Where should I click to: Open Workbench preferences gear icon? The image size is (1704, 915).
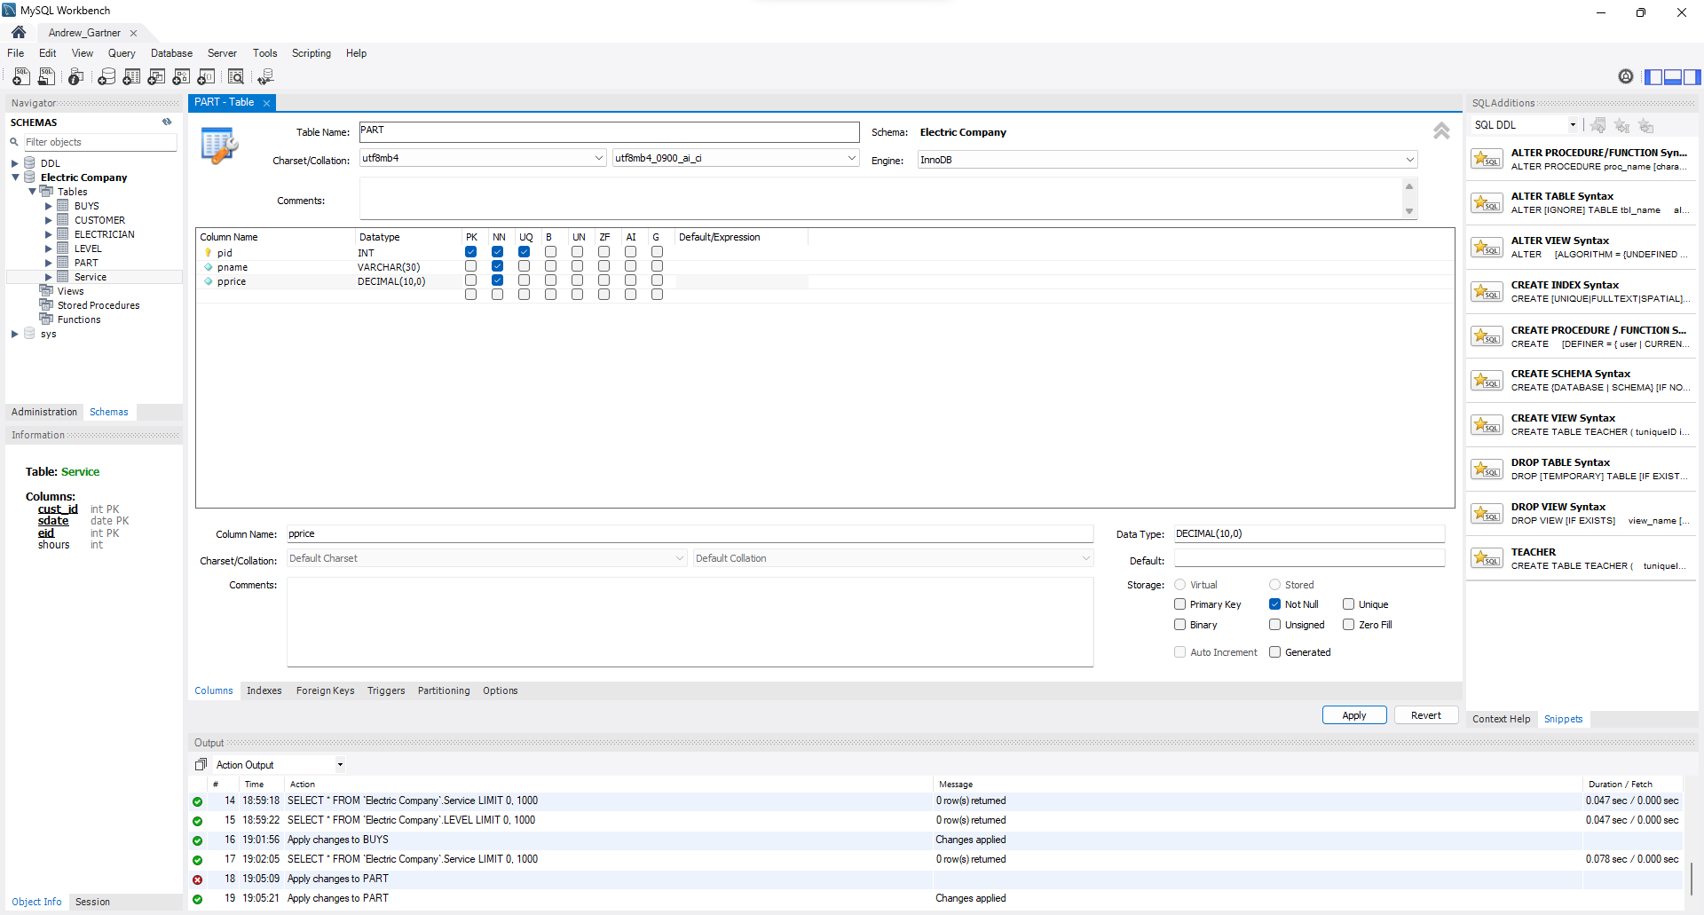point(1625,77)
